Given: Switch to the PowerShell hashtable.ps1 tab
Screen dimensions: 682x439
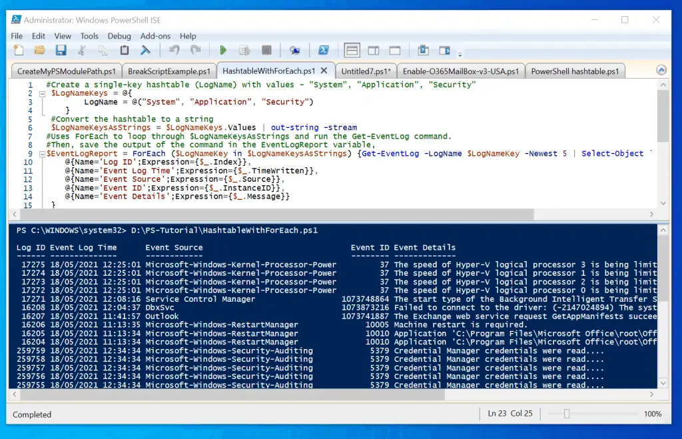Looking at the screenshot, I should pos(575,71).
